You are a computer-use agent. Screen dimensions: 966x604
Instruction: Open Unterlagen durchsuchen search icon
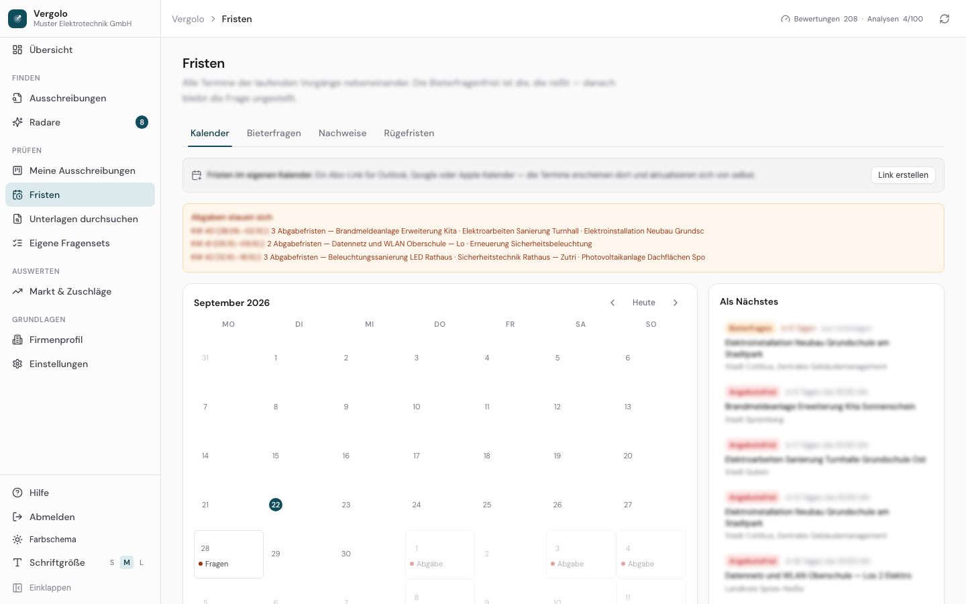pos(17,219)
